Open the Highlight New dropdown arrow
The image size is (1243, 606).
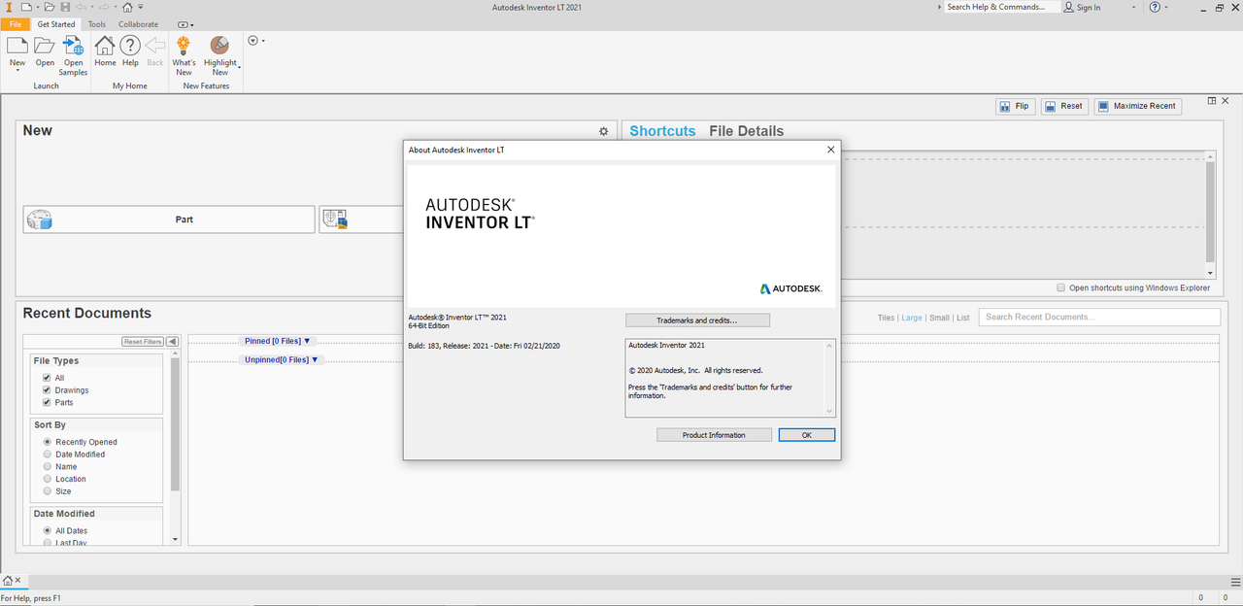point(239,67)
